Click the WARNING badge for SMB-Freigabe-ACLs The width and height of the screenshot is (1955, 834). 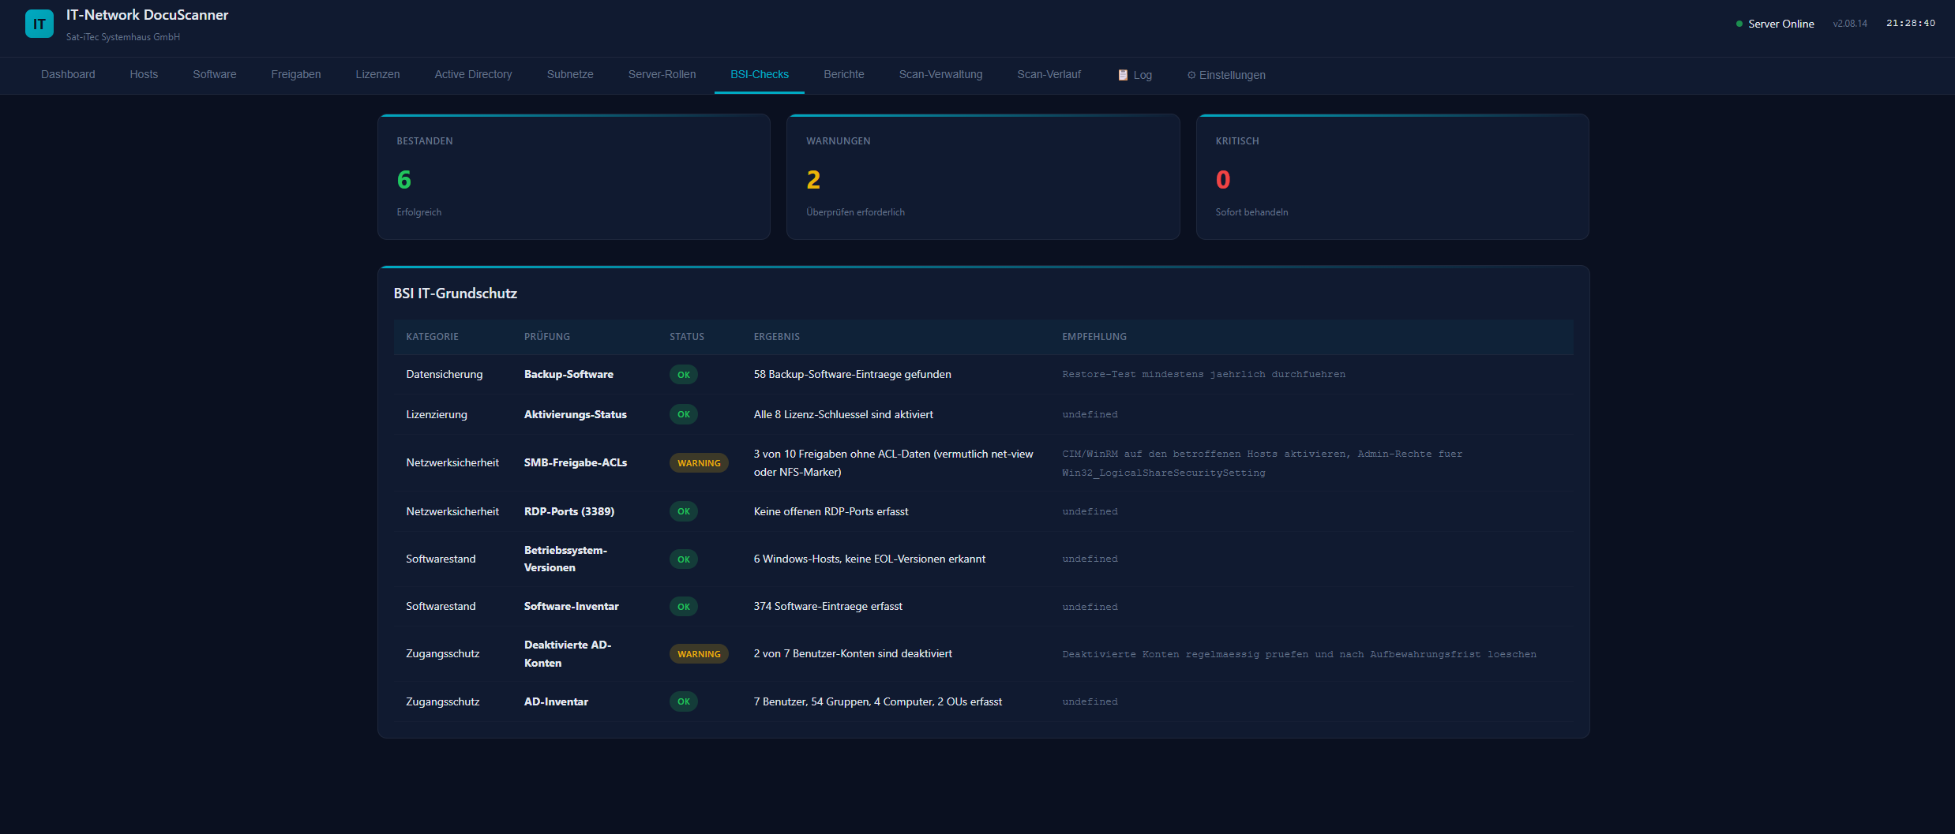[x=698, y=463]
